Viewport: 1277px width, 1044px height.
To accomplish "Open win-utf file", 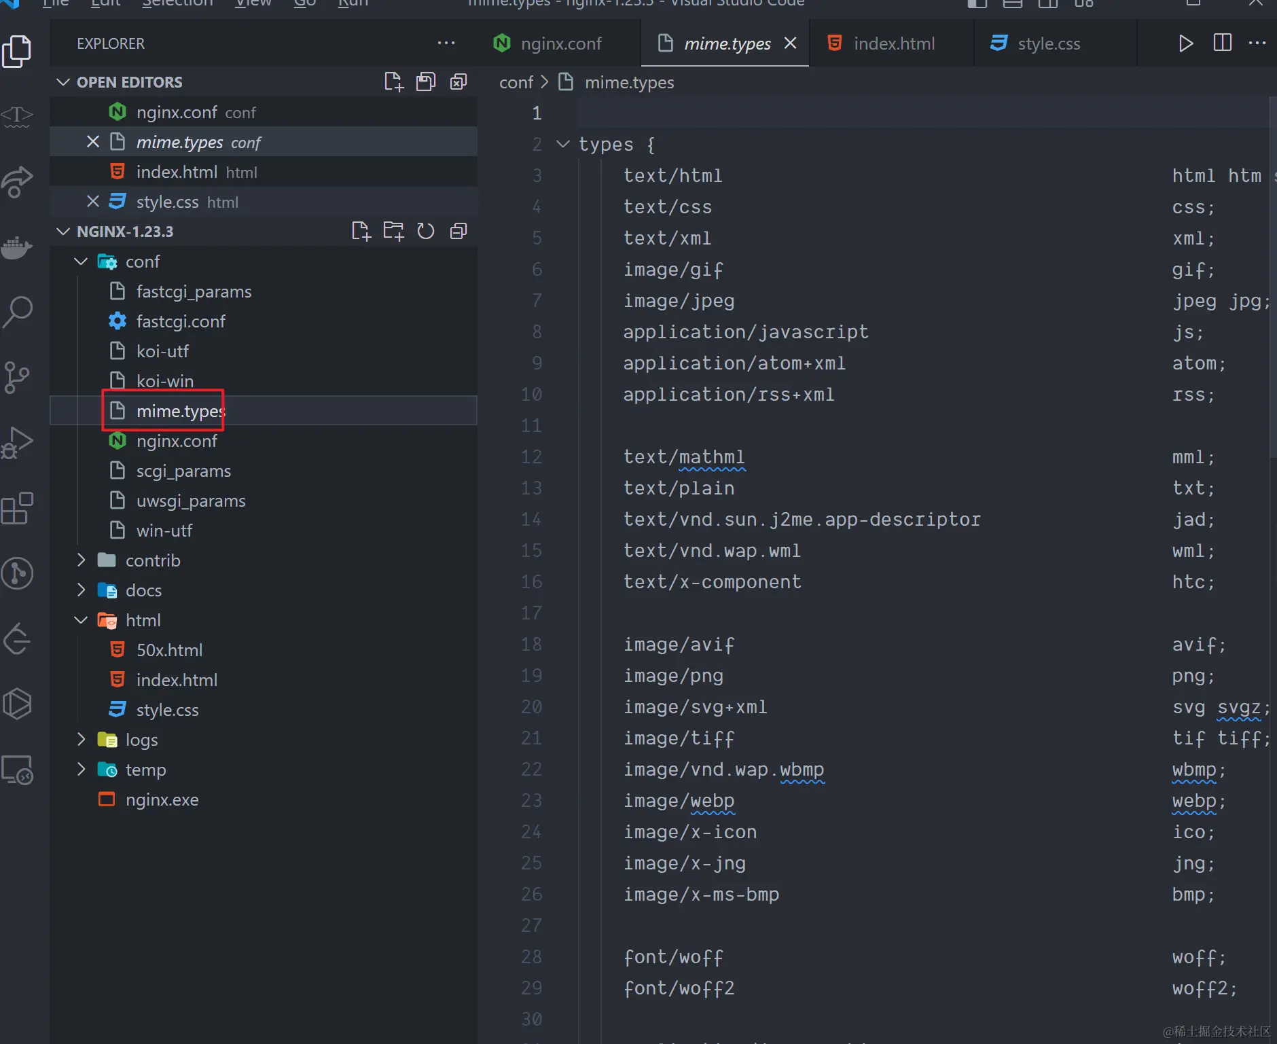I will [264, 530].
